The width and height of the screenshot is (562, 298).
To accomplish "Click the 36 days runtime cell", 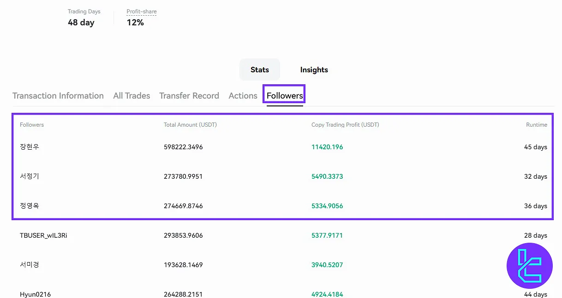I will click(536, 206).
